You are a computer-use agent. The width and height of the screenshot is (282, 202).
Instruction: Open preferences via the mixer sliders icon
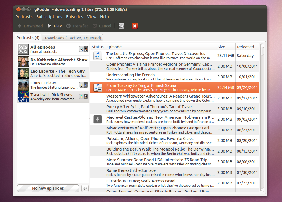click(x=121, y=26)
